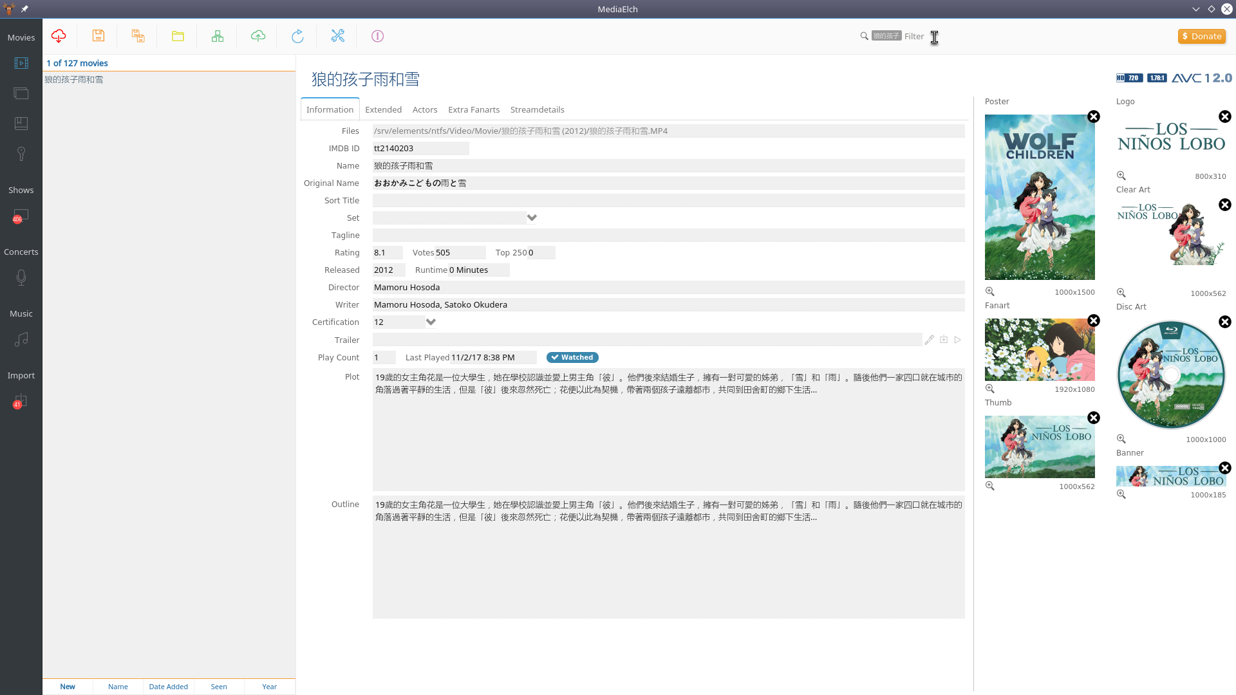Click the IMDB ID input field
Viewport: 1236px width, 695px height.
420,148
